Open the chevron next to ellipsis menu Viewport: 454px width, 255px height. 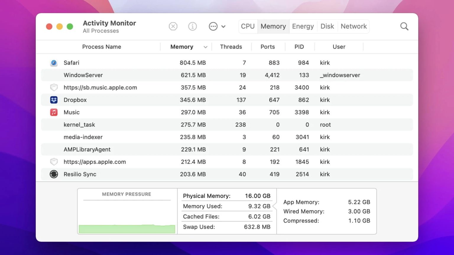tap(224, 26)
